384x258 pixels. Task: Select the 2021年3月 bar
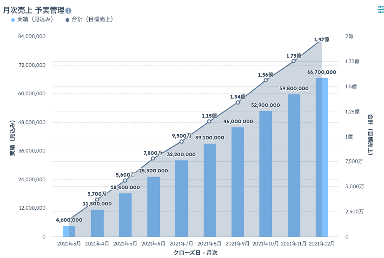point(69,232)
